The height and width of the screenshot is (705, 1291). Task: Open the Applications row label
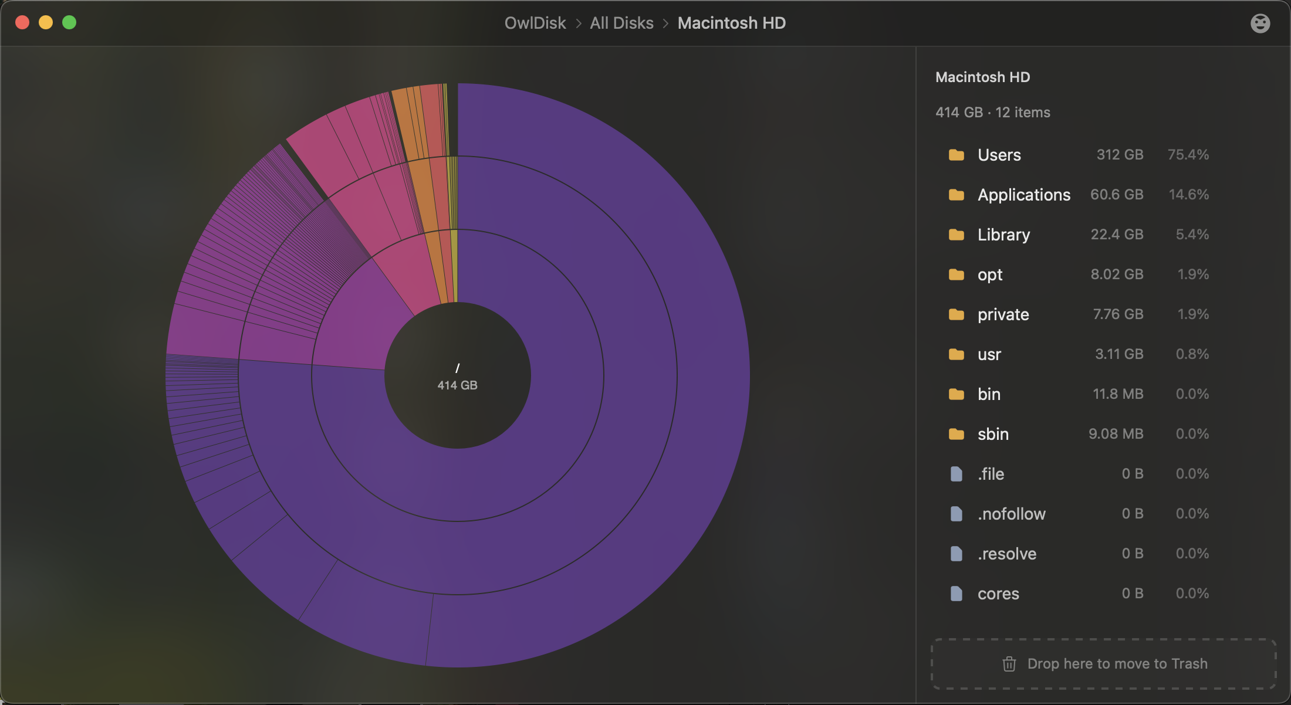click(1024, 195)
